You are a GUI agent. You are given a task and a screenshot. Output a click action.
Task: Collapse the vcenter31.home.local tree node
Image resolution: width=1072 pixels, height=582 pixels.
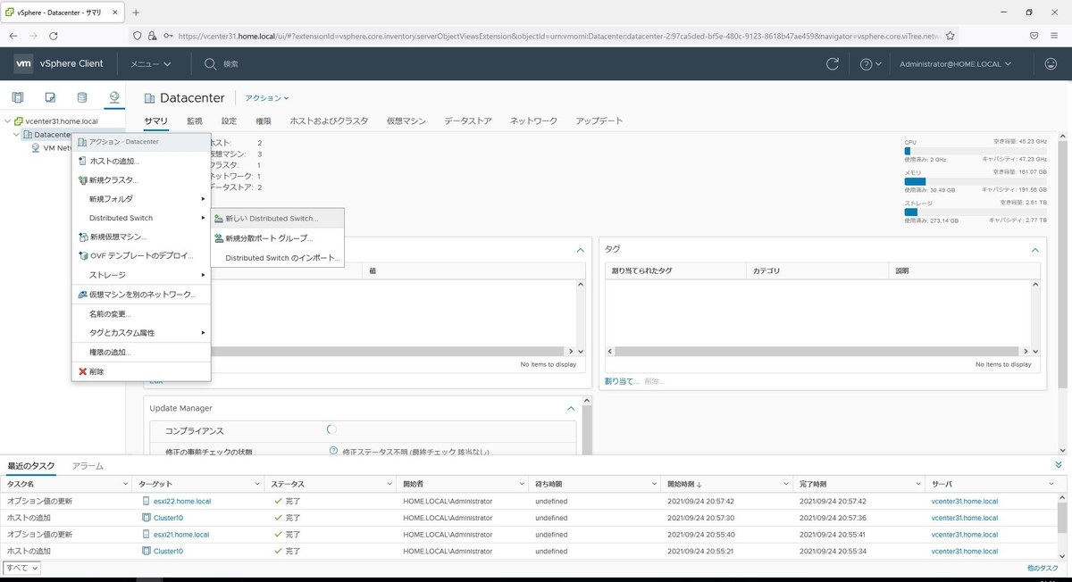[x=8, y=121]
